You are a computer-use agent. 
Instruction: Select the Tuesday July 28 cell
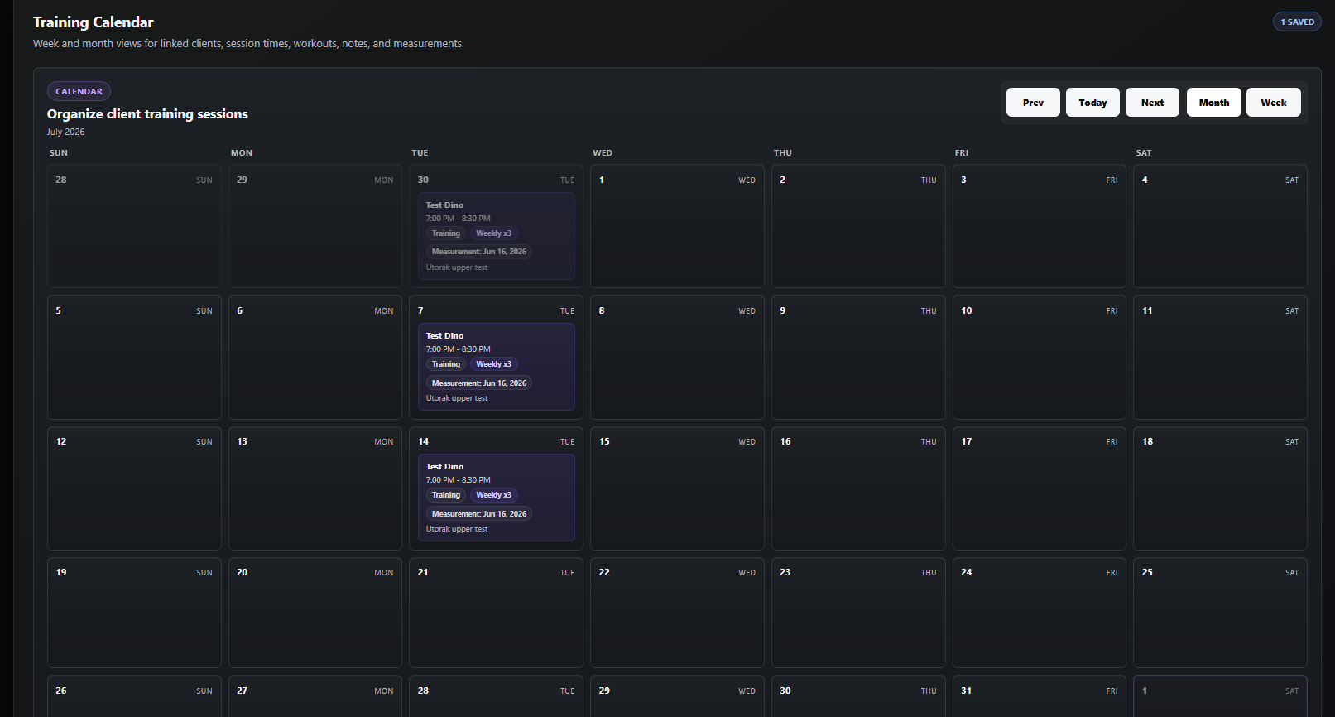497,696
